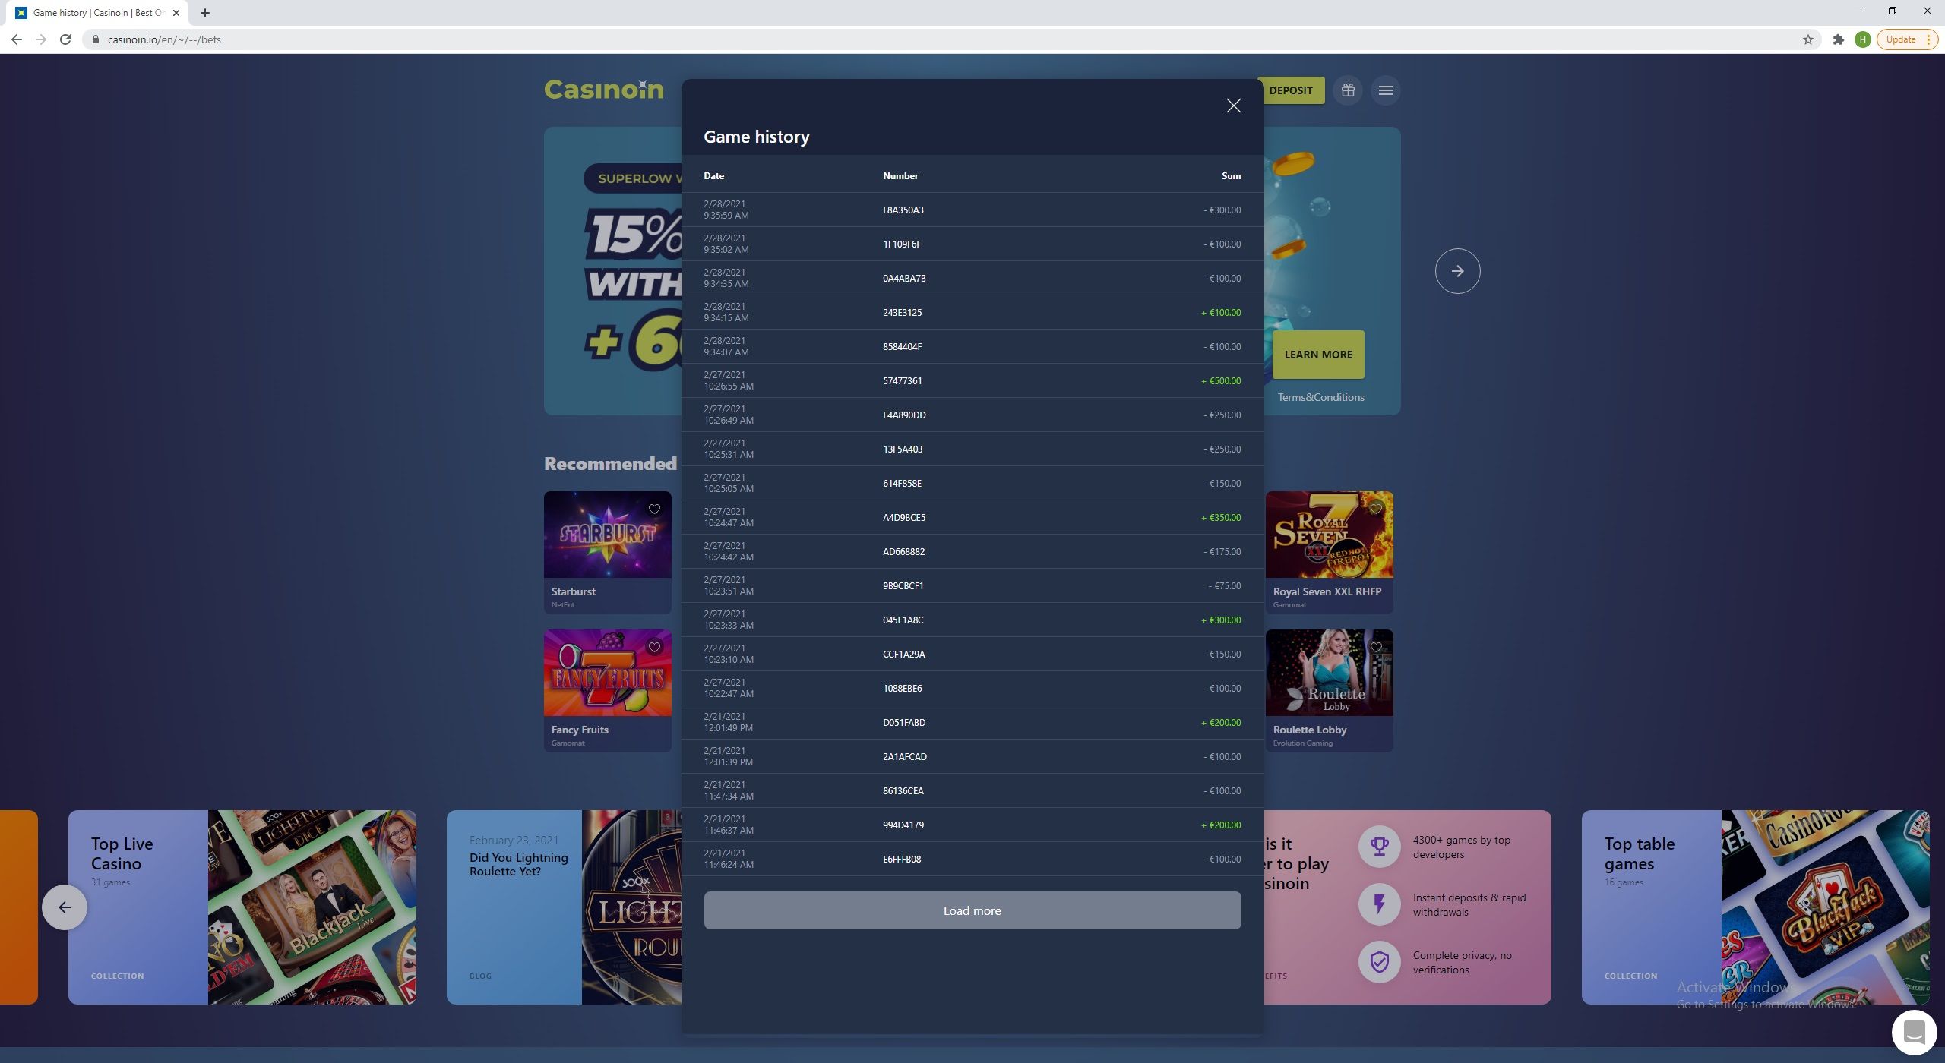1945x1063 pixels.
Task: Open the Lightning Roulette blog card
Action: click(x=564, y=907)
